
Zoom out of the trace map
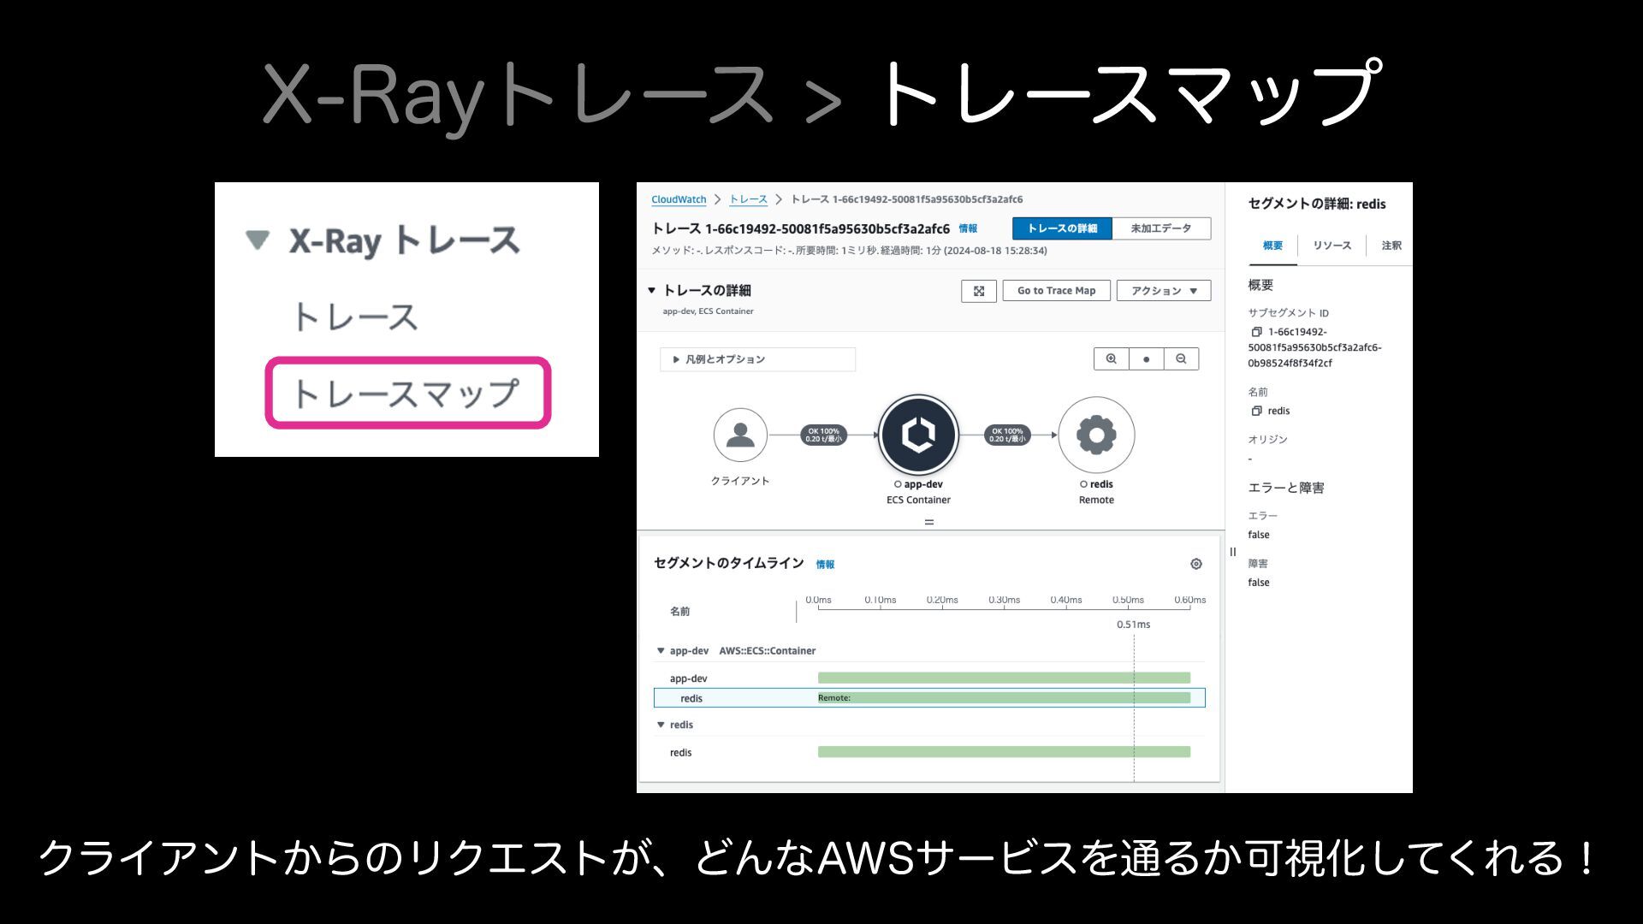click(1181, 359)
